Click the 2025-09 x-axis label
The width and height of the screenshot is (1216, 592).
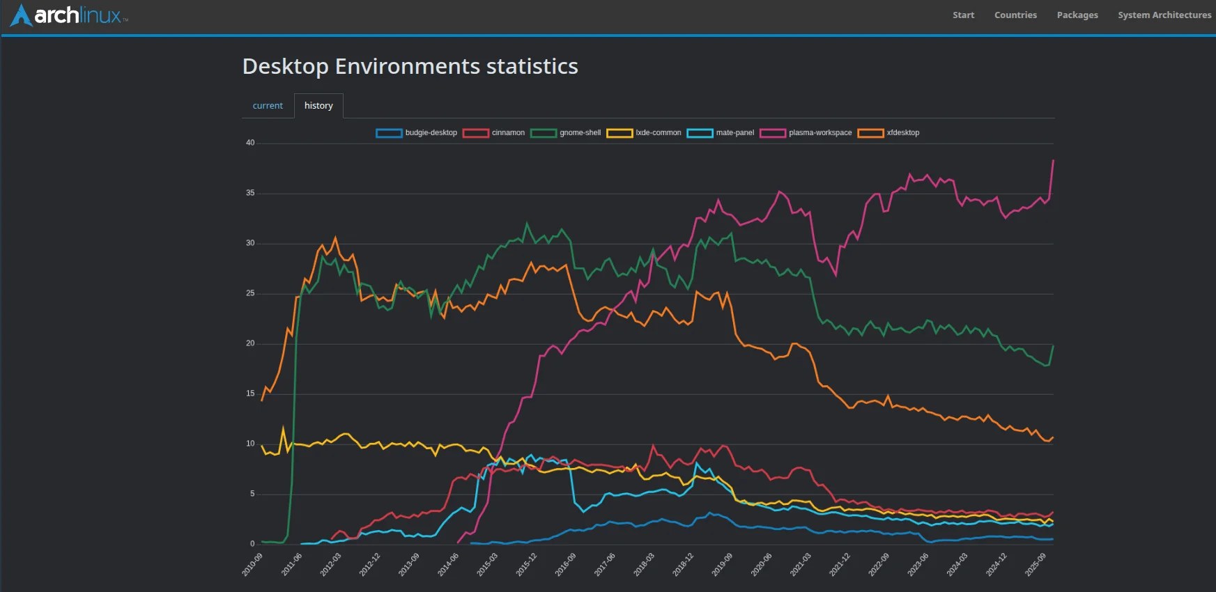click(x=1036, y=564)
